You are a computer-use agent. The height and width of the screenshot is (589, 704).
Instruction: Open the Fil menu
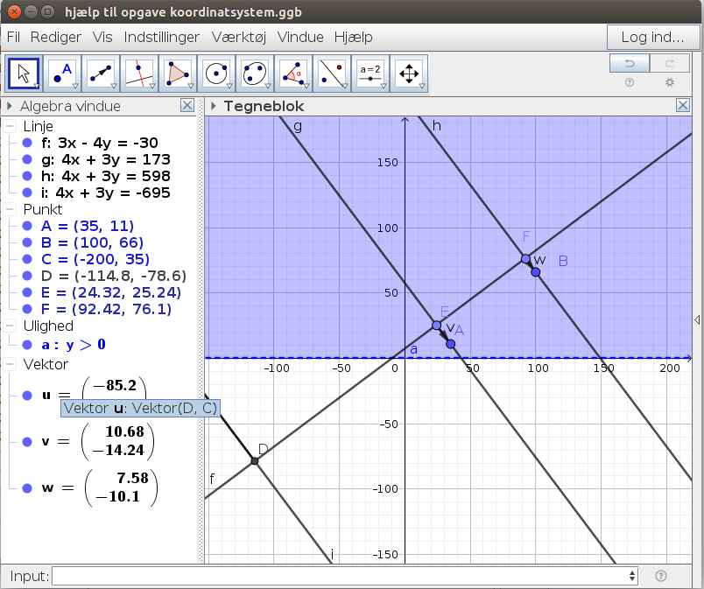coord(13,37)
